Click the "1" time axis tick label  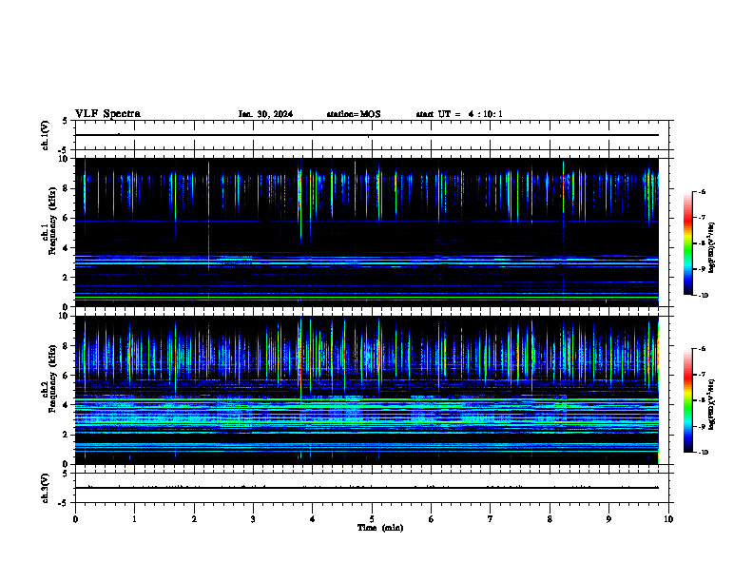click(134, 519)
